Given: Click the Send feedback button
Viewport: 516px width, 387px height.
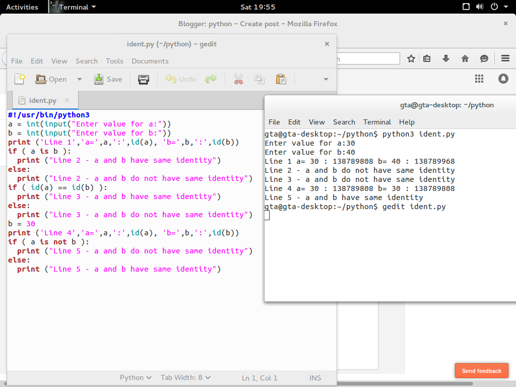Looking at the screenshot, I should point(481,371).
